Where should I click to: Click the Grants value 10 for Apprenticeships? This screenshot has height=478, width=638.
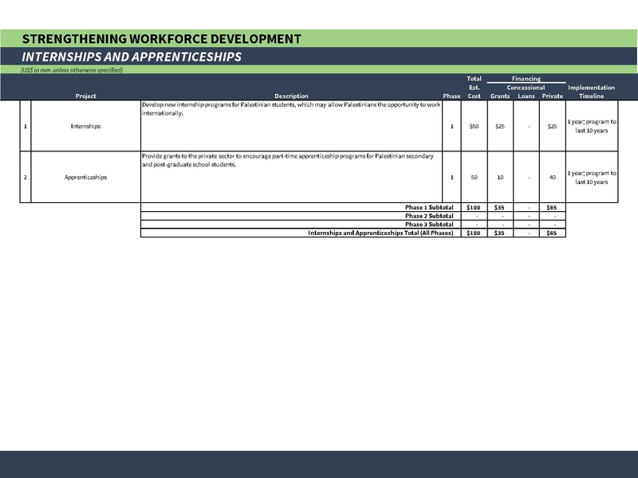500,177
